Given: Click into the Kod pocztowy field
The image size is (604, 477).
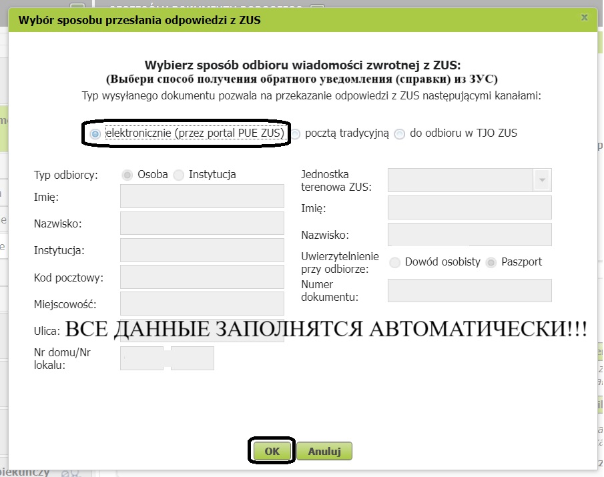Looking at the screenshot, I should coord(202,277).
